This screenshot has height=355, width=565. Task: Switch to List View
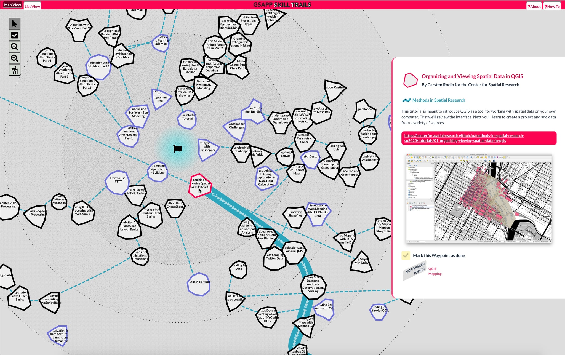pyautogui.click(x=32, y=6)
